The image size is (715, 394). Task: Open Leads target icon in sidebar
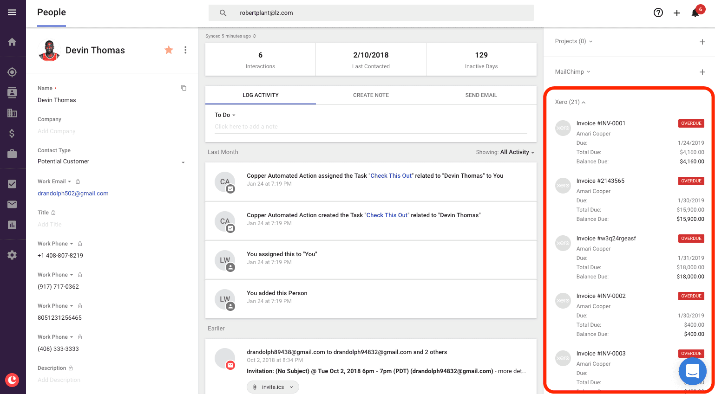click(12, 72)
